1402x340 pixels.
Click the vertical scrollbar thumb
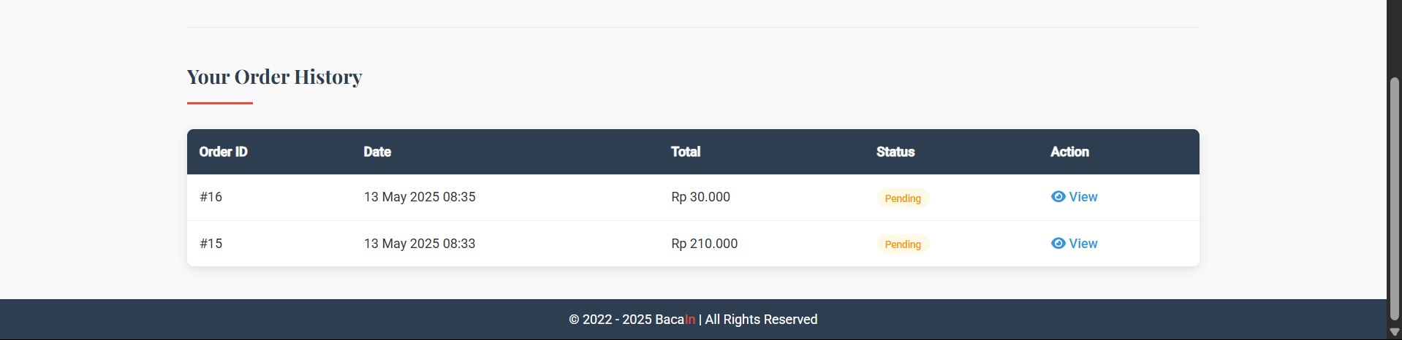[x=1394, y=197]
